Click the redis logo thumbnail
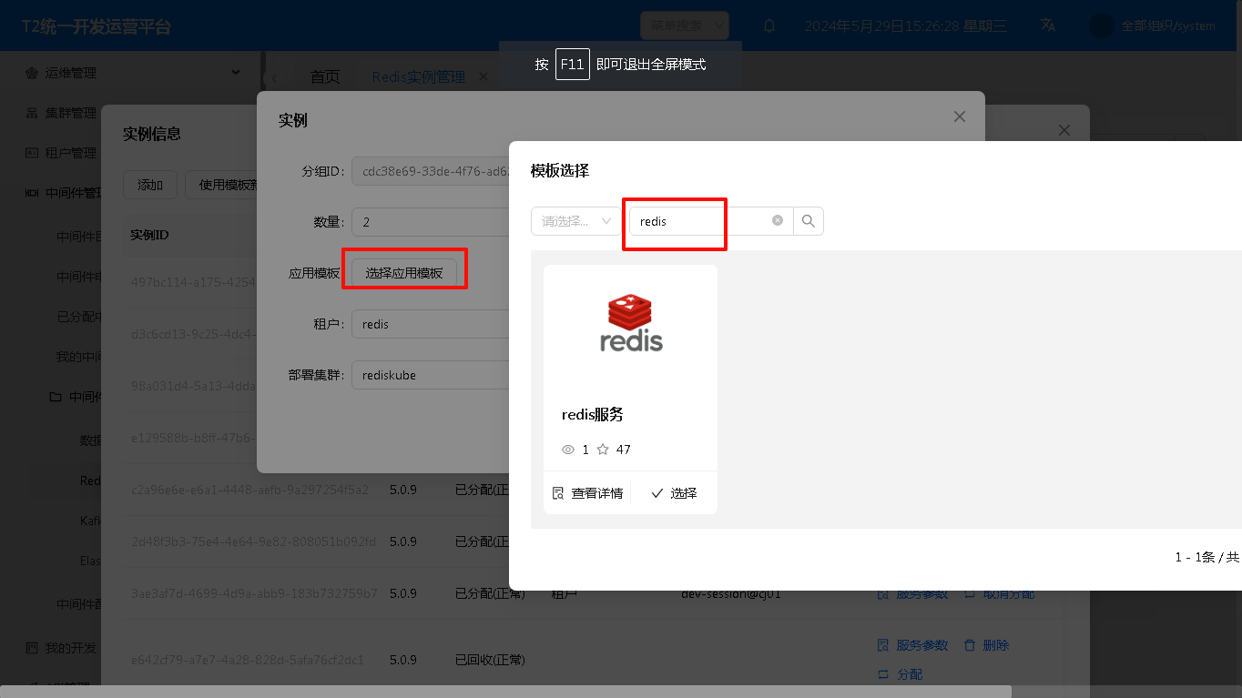The width and height of the screenshot is (1242, 698). [631, 323]
